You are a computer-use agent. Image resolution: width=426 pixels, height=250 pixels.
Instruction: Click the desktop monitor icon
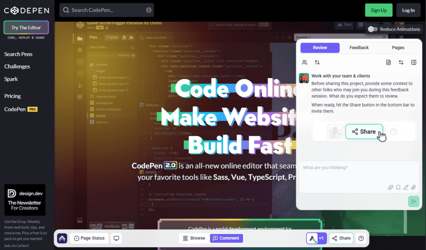coord(116,238)
